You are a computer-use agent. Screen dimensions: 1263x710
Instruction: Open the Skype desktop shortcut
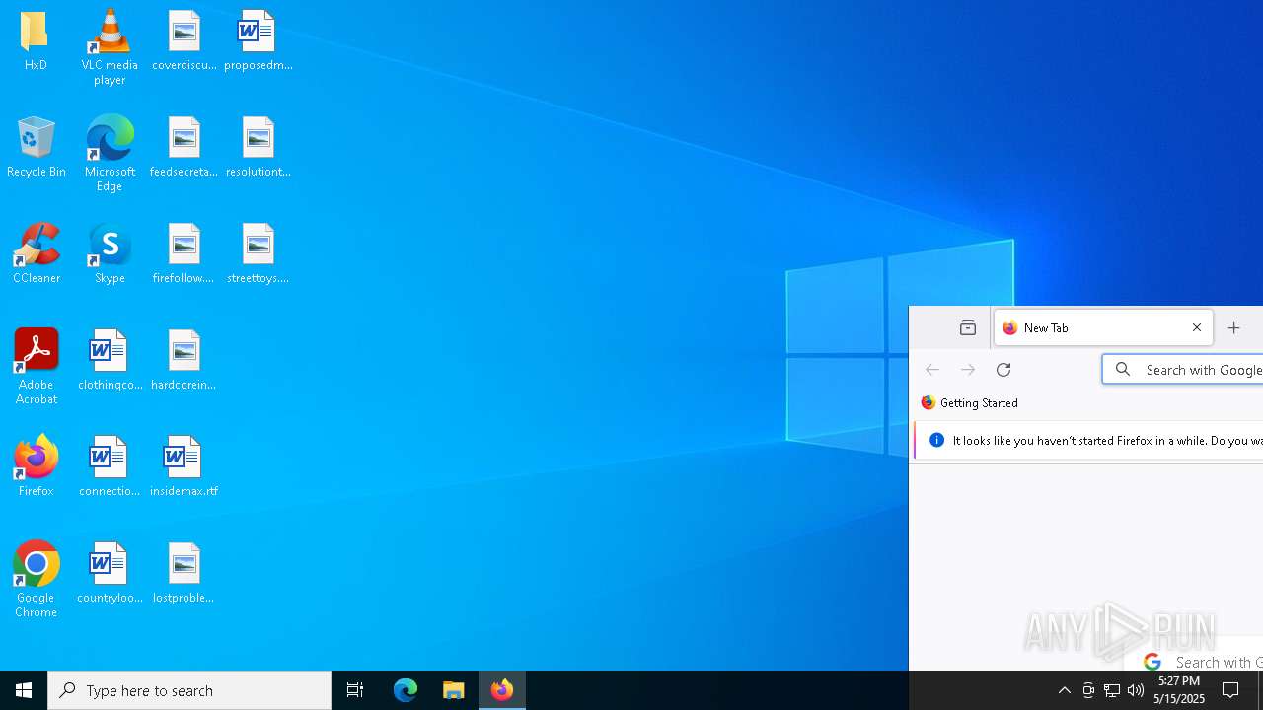[x=110, y=252]
